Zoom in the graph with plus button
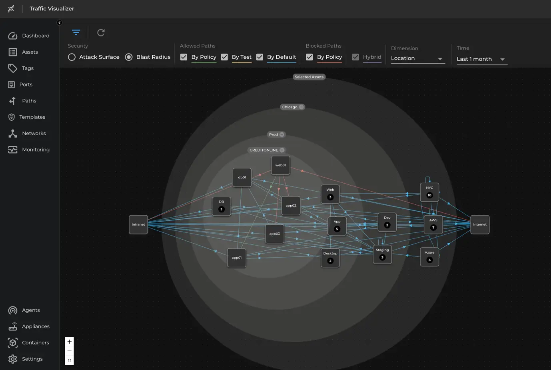The width and height of the screenshot is (551, 370). tap(70, 342)
